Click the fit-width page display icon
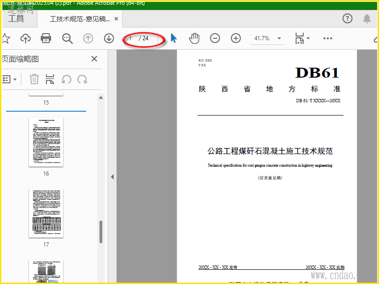The width and height of the screenshot is (379, 284). tap(299, 38)
